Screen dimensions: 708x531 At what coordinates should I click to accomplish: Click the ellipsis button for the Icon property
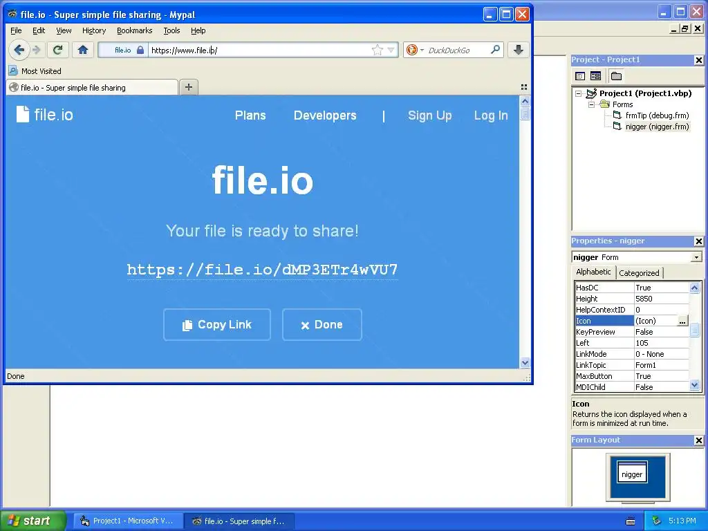coord(682,321)
